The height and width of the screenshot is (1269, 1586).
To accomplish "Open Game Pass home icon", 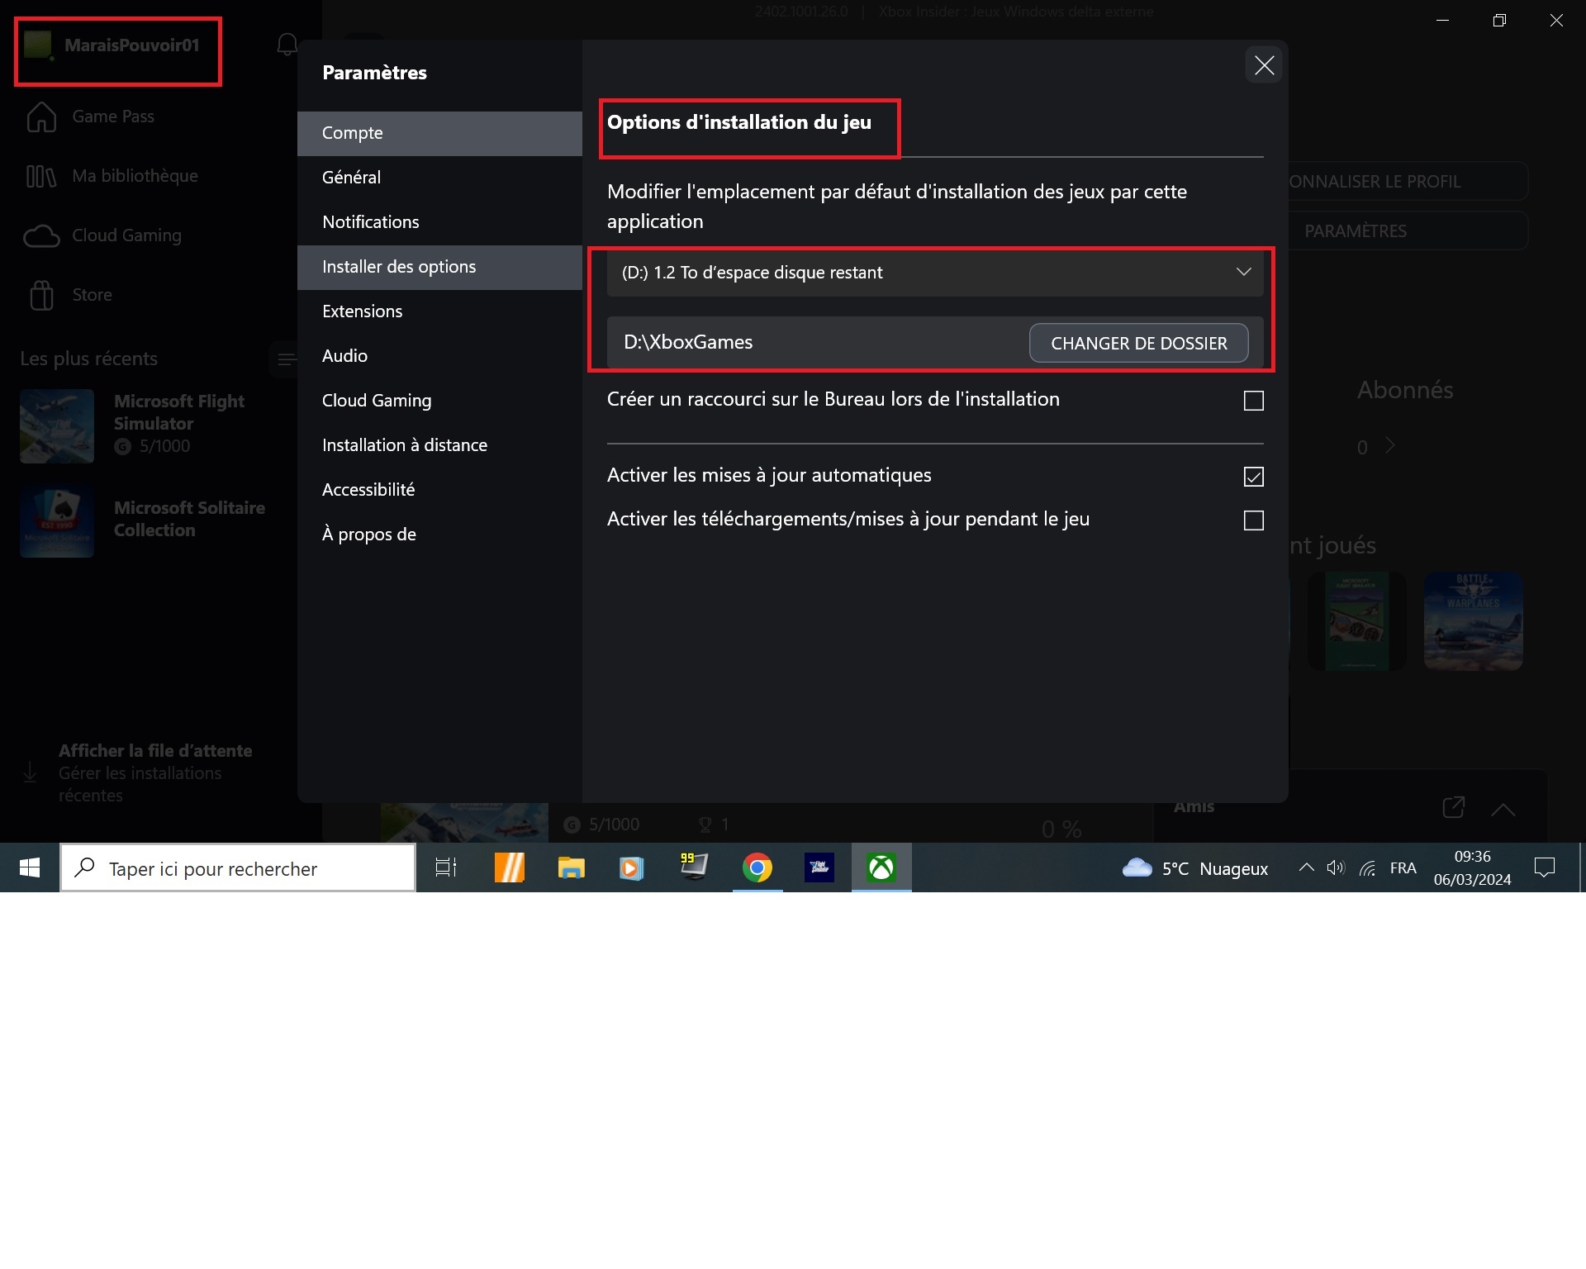I will 41,116.
